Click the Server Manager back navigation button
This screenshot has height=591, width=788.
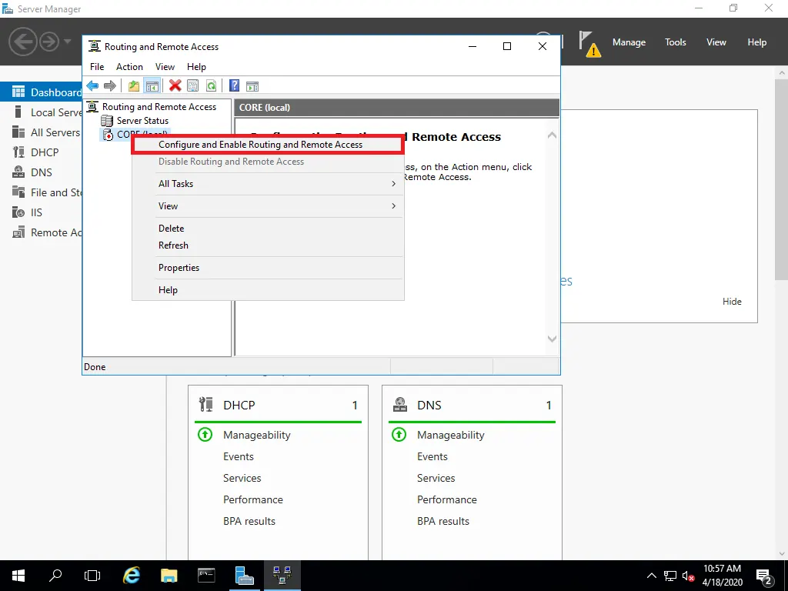(x=23, y=42)
